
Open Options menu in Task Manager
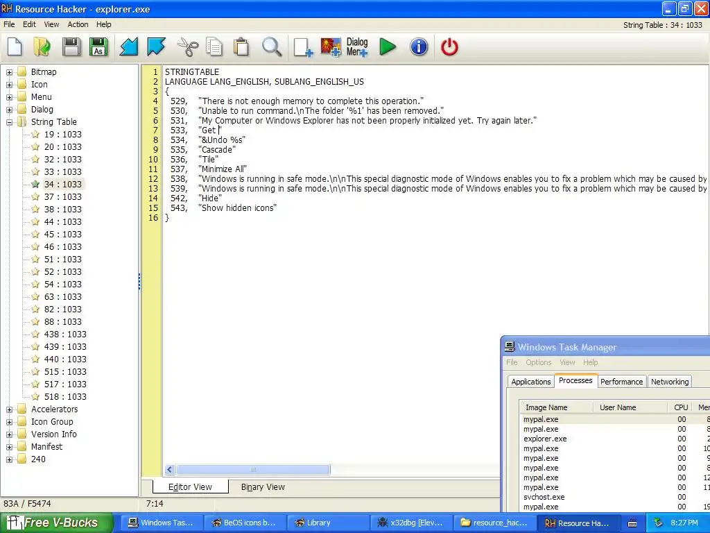coord(538,362)
